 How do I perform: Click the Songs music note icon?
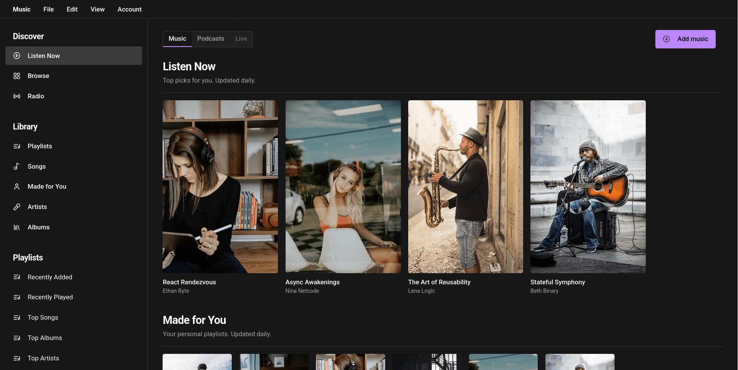(x=17, y=166)
